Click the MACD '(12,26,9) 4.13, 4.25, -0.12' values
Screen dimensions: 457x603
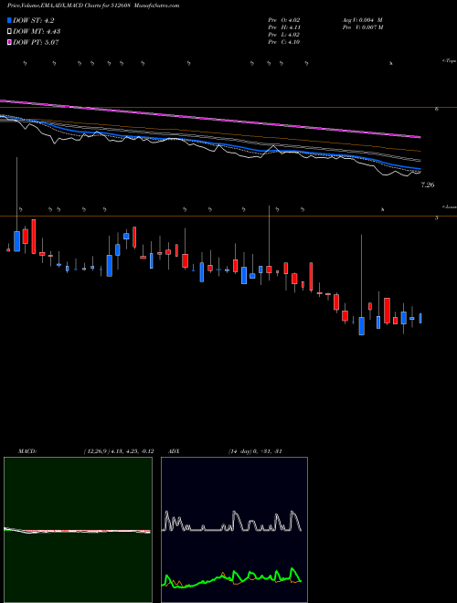click(119, 451)
